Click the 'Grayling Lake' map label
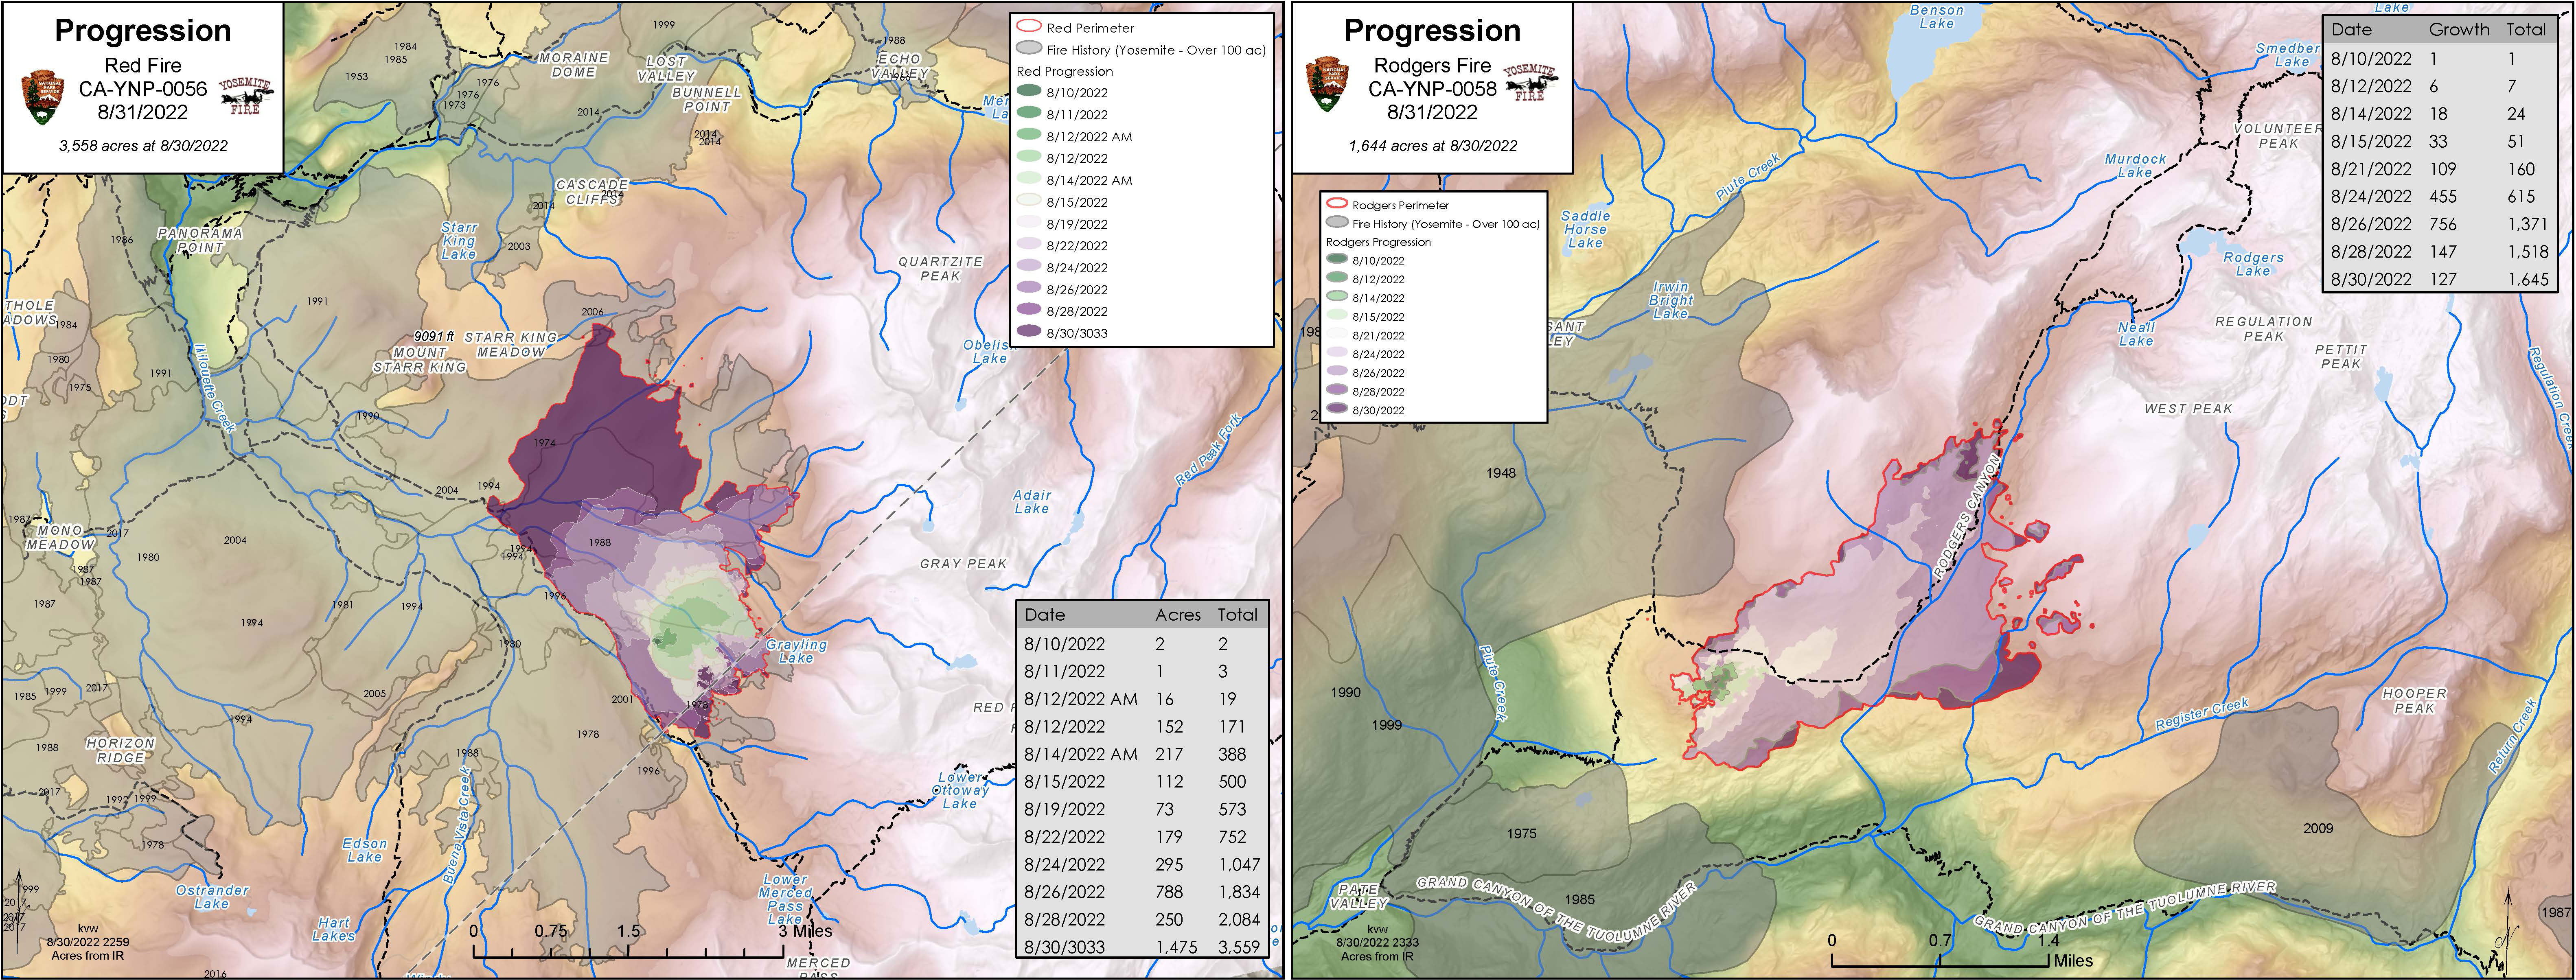The width and height of the screenshot is (2576, 980). 796,651
